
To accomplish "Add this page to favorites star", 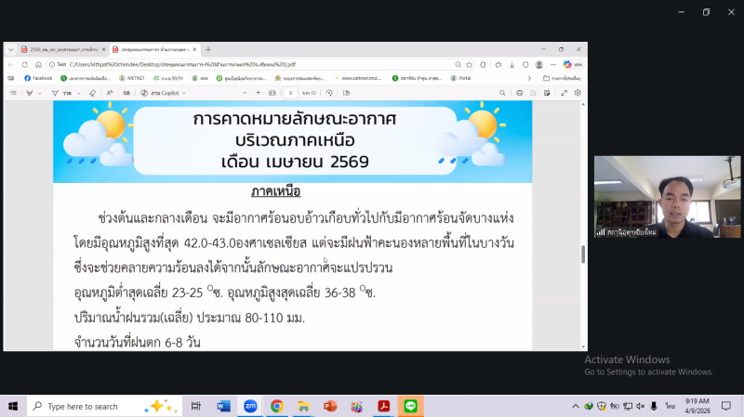I will (471, 64).
